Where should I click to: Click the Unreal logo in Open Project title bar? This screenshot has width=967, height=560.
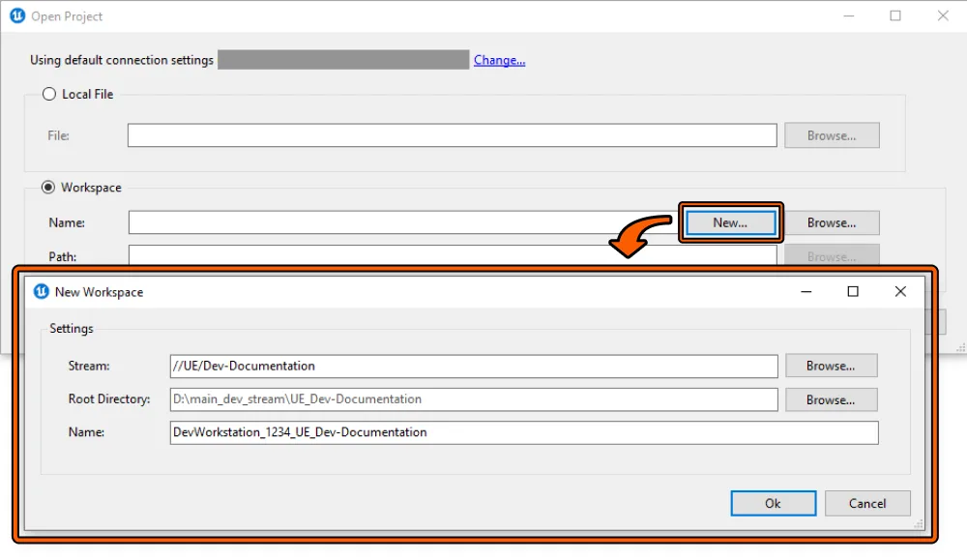[x=16, y=15]
